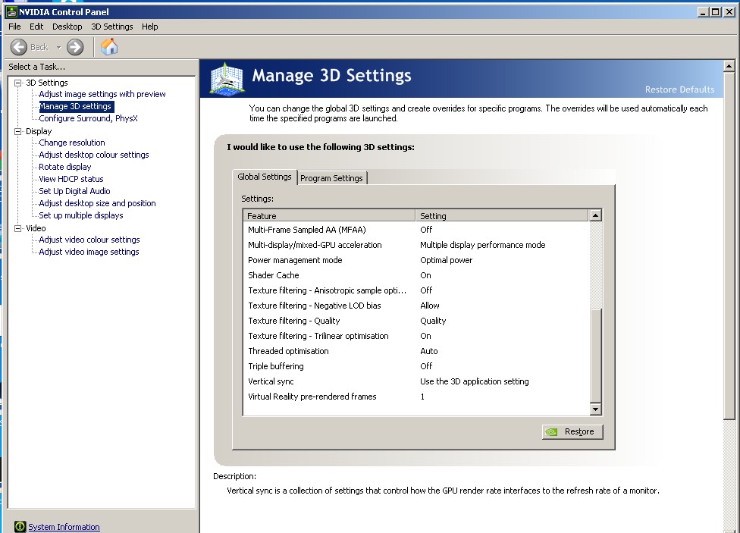The image size is (740, 533).
Task: Select Multi-Frame Sampled AA (MFAA) row
Action: pos(416,230)
